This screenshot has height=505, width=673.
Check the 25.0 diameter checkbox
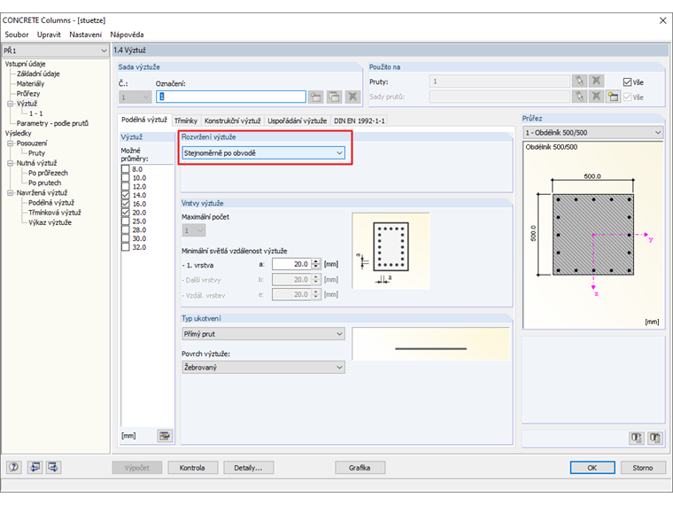coord(126,221)
